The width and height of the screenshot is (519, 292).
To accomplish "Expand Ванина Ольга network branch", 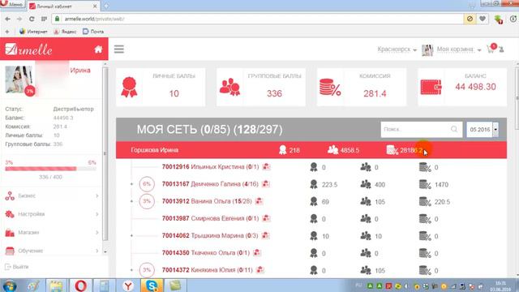I will (131, 201).
